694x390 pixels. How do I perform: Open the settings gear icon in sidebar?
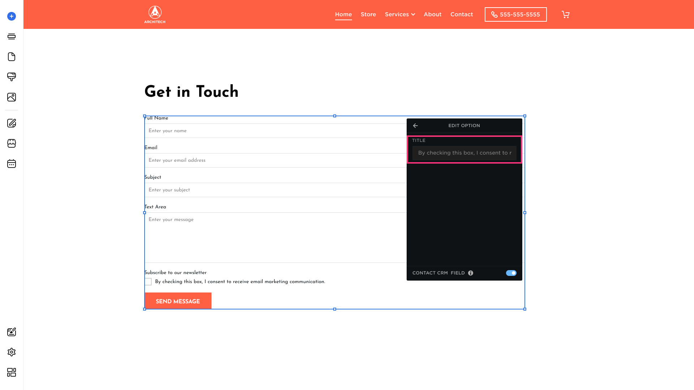[12, 352]
